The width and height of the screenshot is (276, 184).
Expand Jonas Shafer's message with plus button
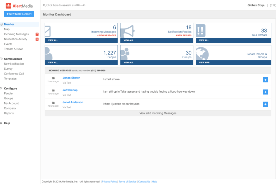click(265, 80)
